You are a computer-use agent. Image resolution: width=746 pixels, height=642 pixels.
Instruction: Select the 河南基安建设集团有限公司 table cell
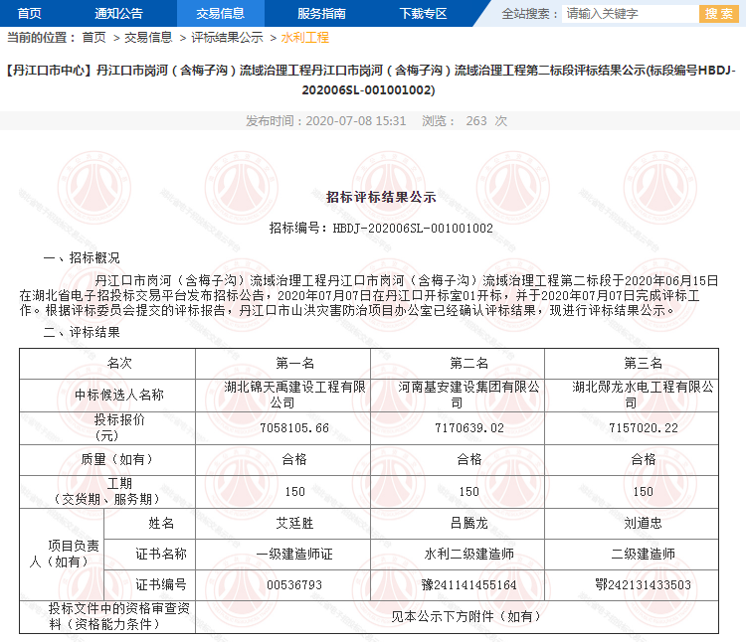469,395
